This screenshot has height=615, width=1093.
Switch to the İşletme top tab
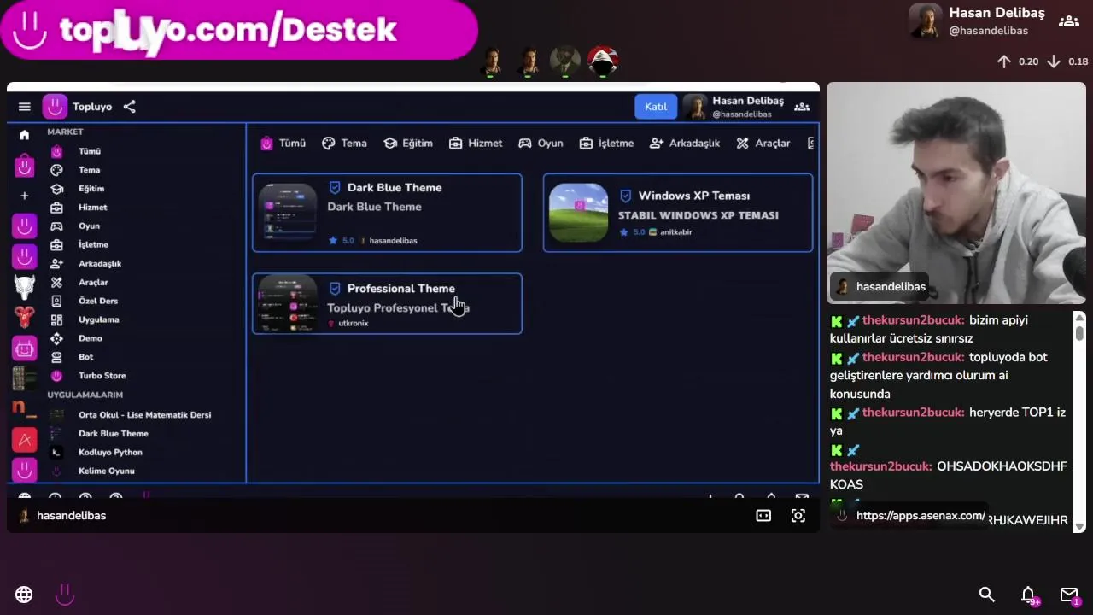606,143
